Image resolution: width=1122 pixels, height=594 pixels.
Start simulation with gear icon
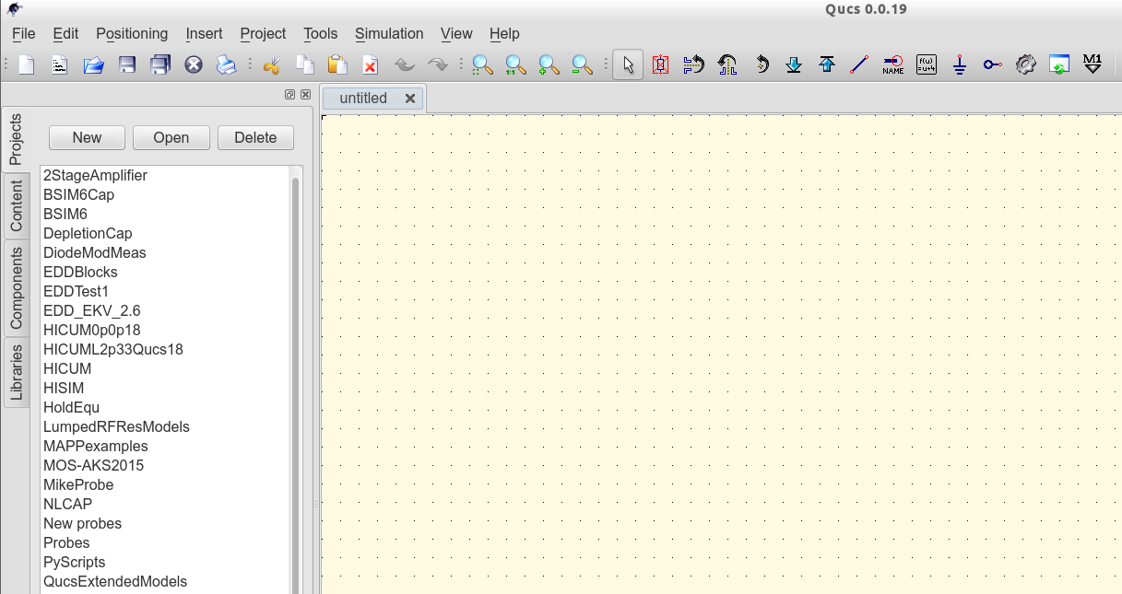1025,64
